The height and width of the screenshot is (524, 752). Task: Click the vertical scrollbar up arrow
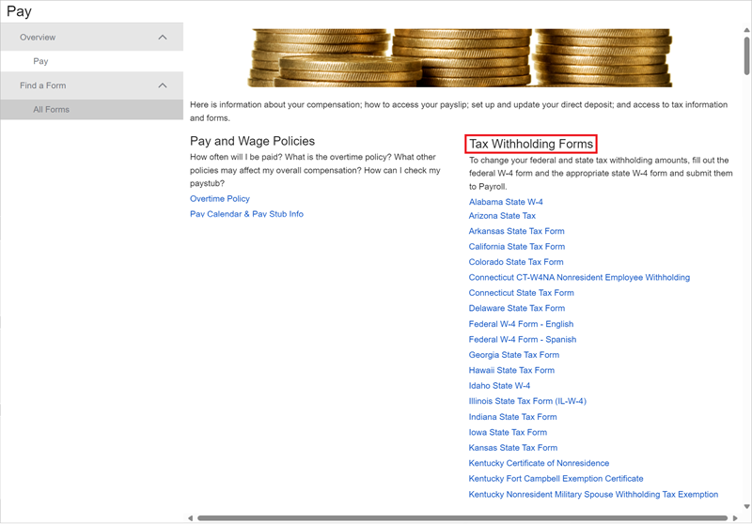746,30
